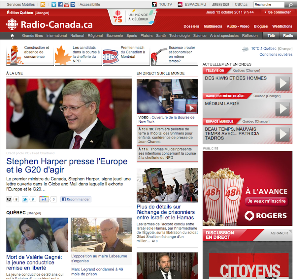Open the CBC.ca link
Screen dimensions: 297x279
click(241, 4)
